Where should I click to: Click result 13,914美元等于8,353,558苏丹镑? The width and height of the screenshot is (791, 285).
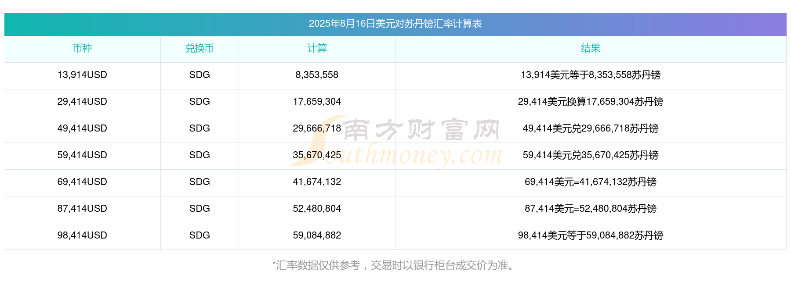coord(591,75)
